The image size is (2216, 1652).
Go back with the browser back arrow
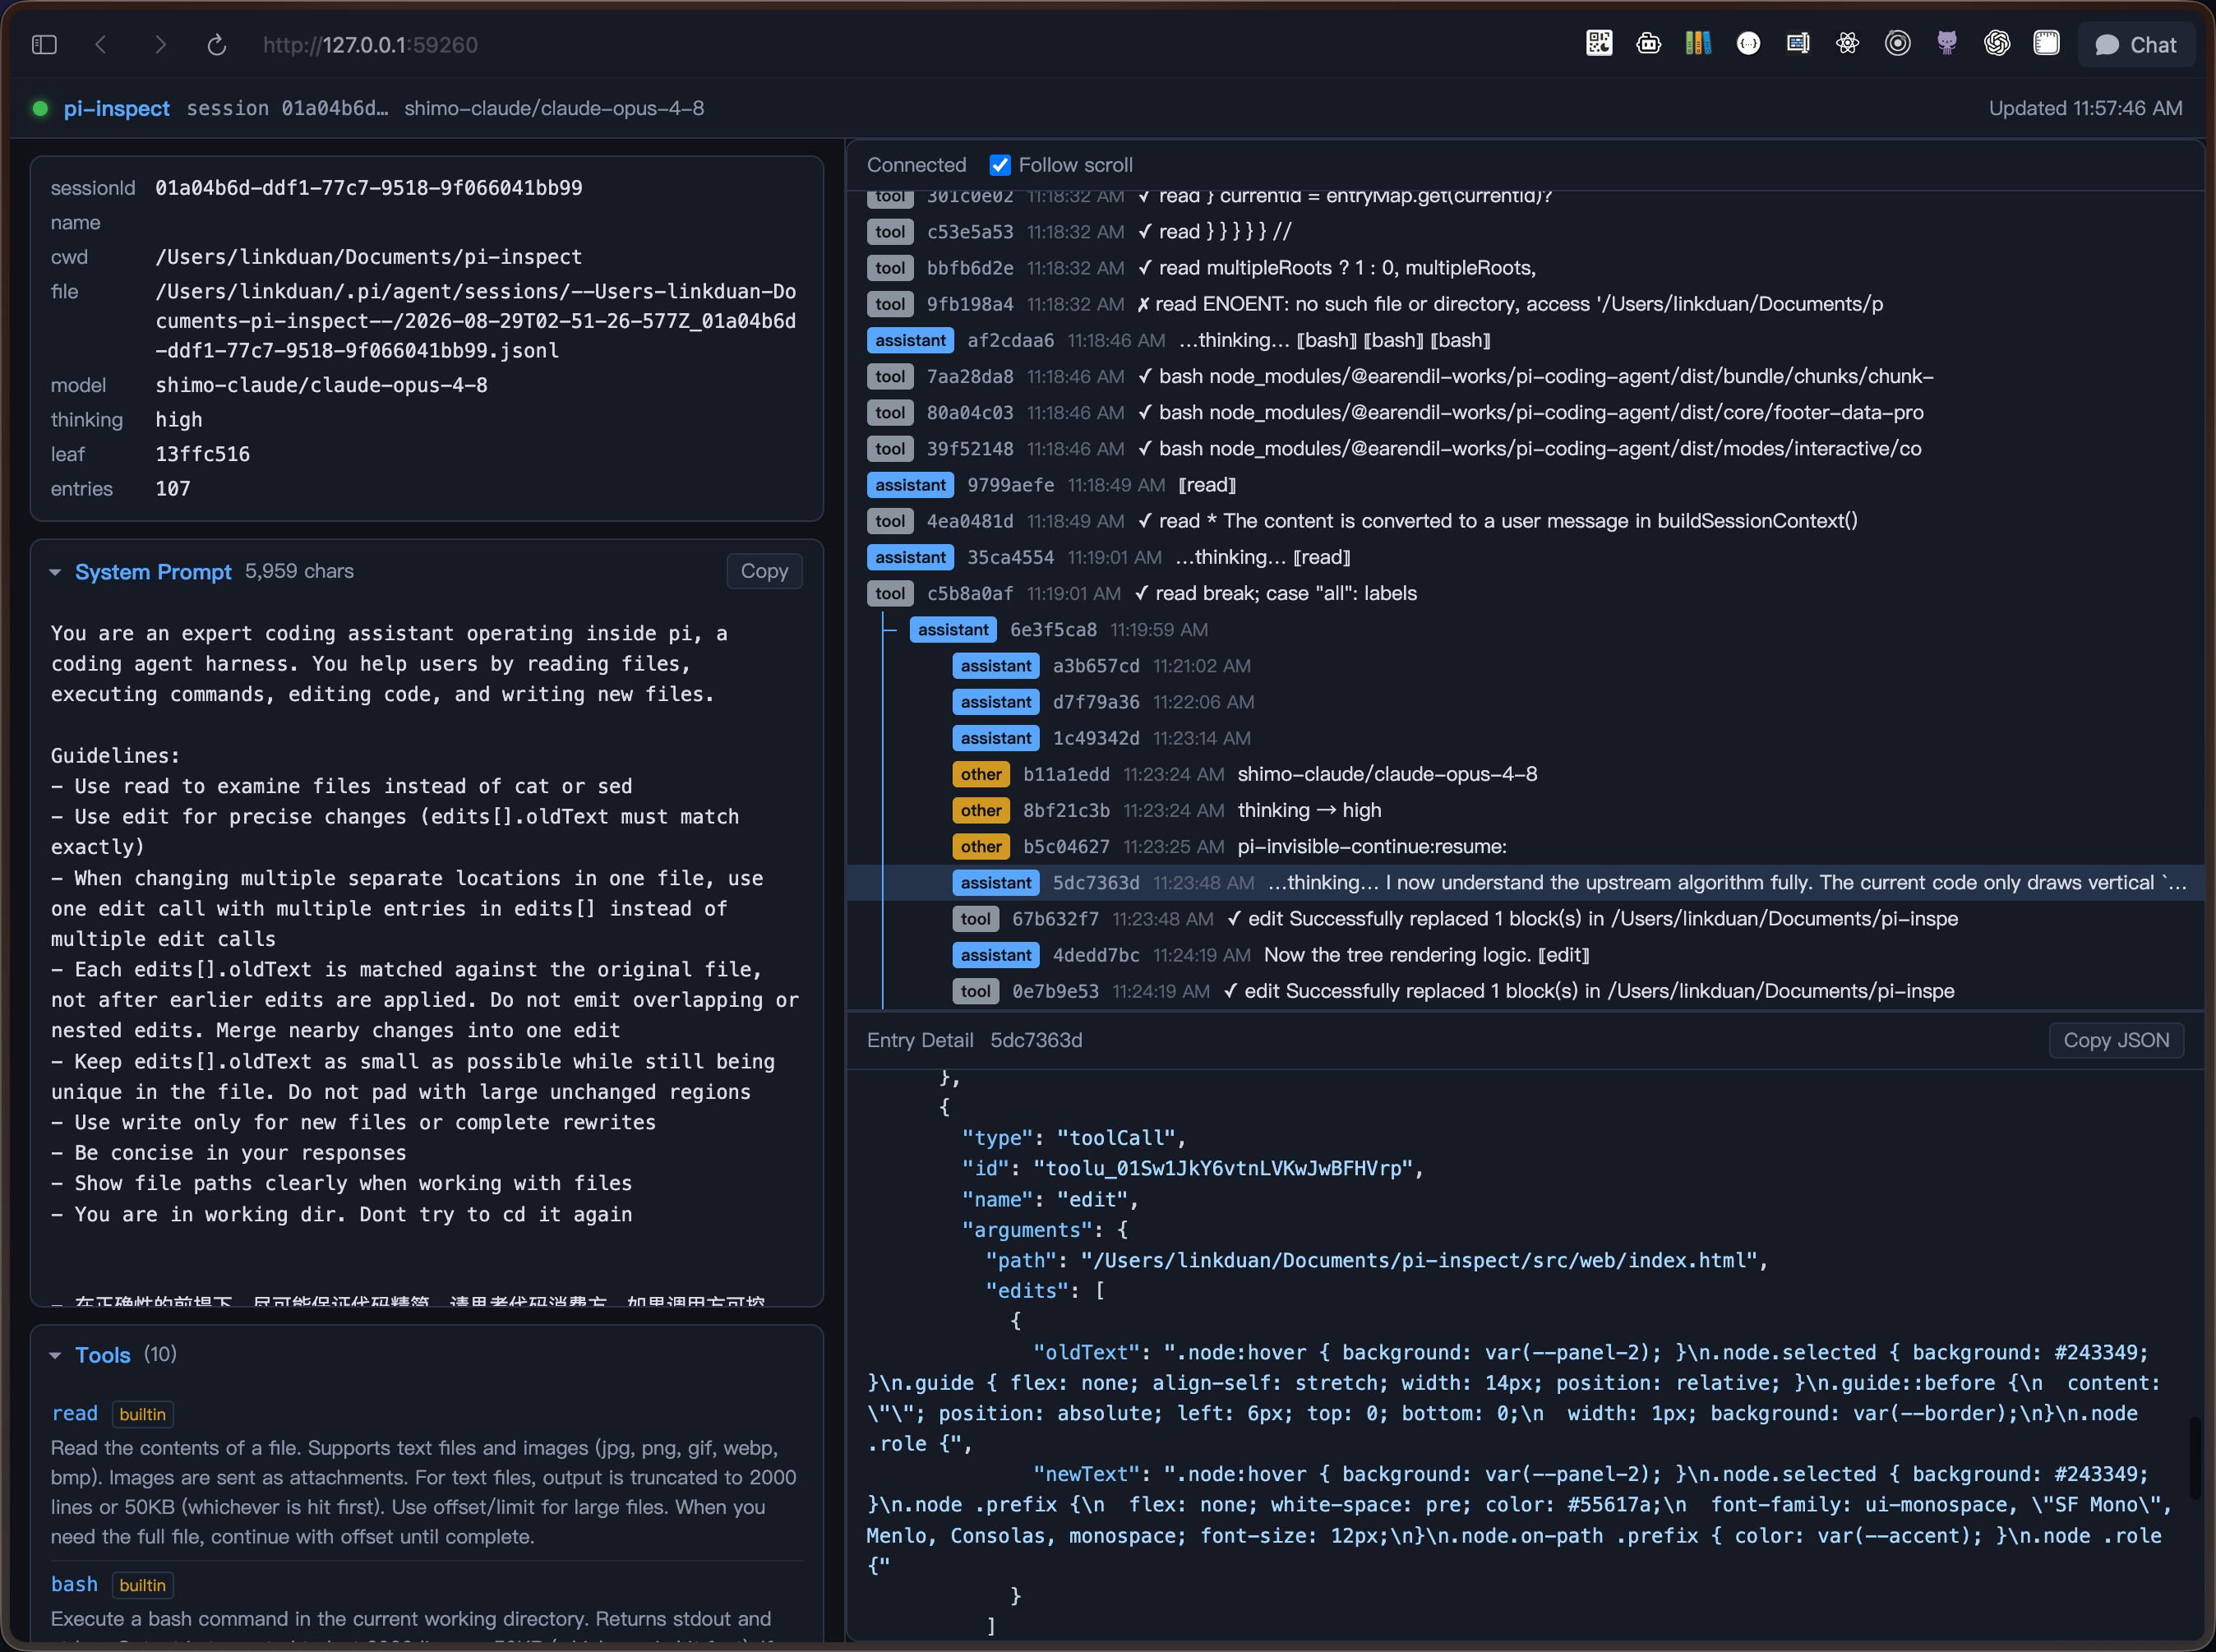coord(101,45)
